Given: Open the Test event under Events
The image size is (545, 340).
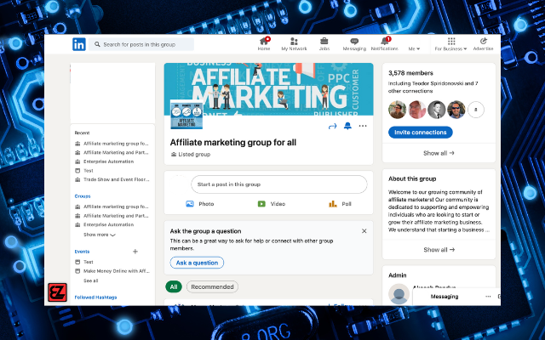Looking at the screenshot, I should pyautogui.click(x=84, y=262).
